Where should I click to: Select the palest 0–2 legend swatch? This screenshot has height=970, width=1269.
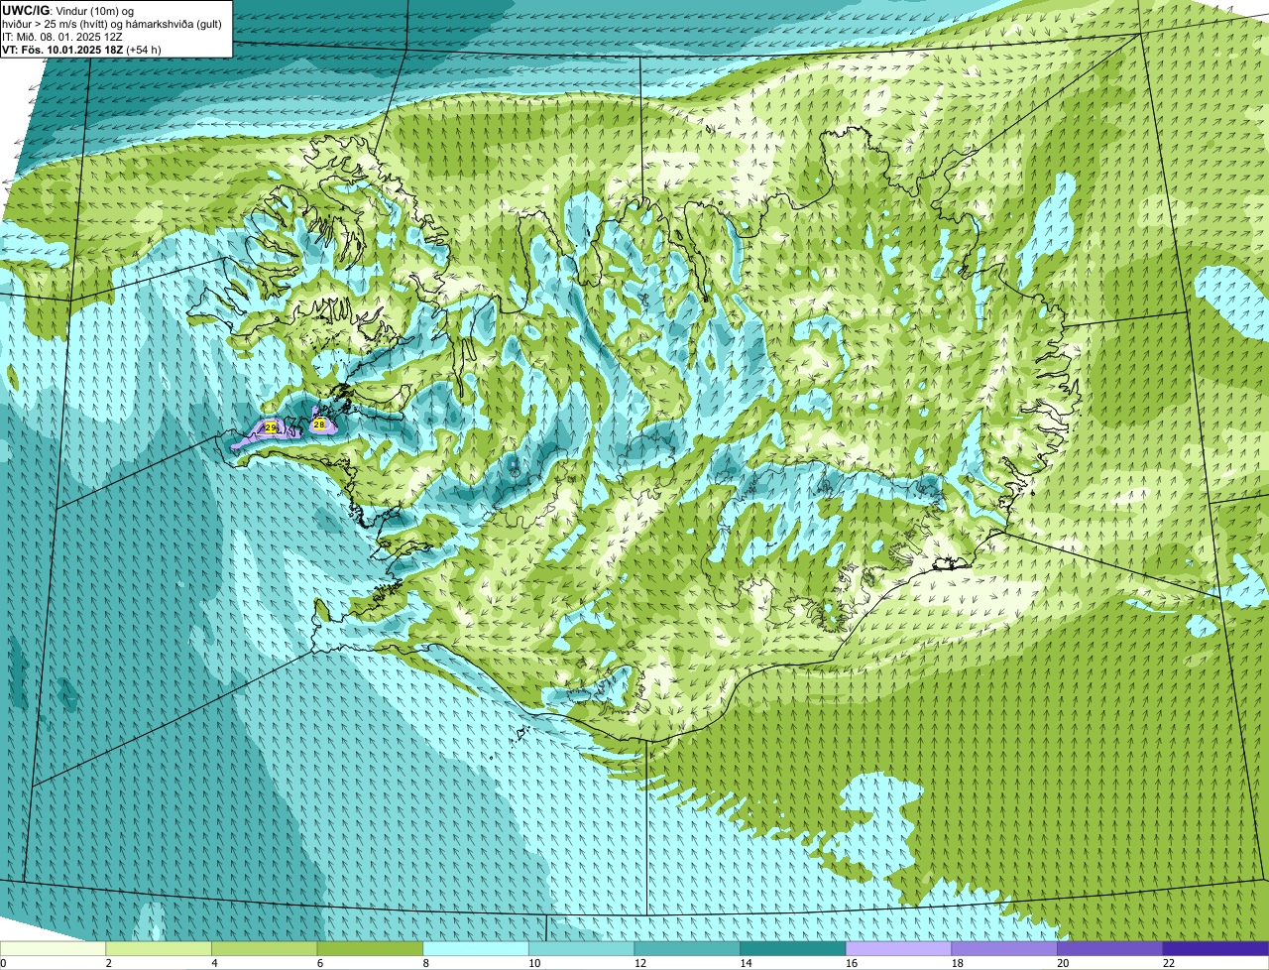point(53,948)
